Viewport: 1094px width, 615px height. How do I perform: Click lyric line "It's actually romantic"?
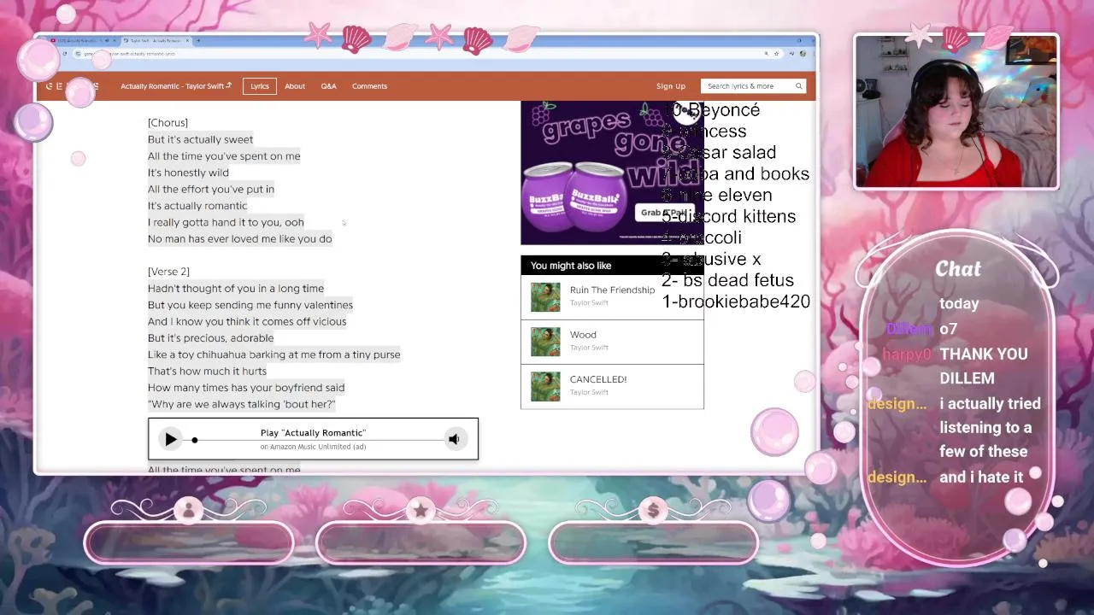[197, 206]
